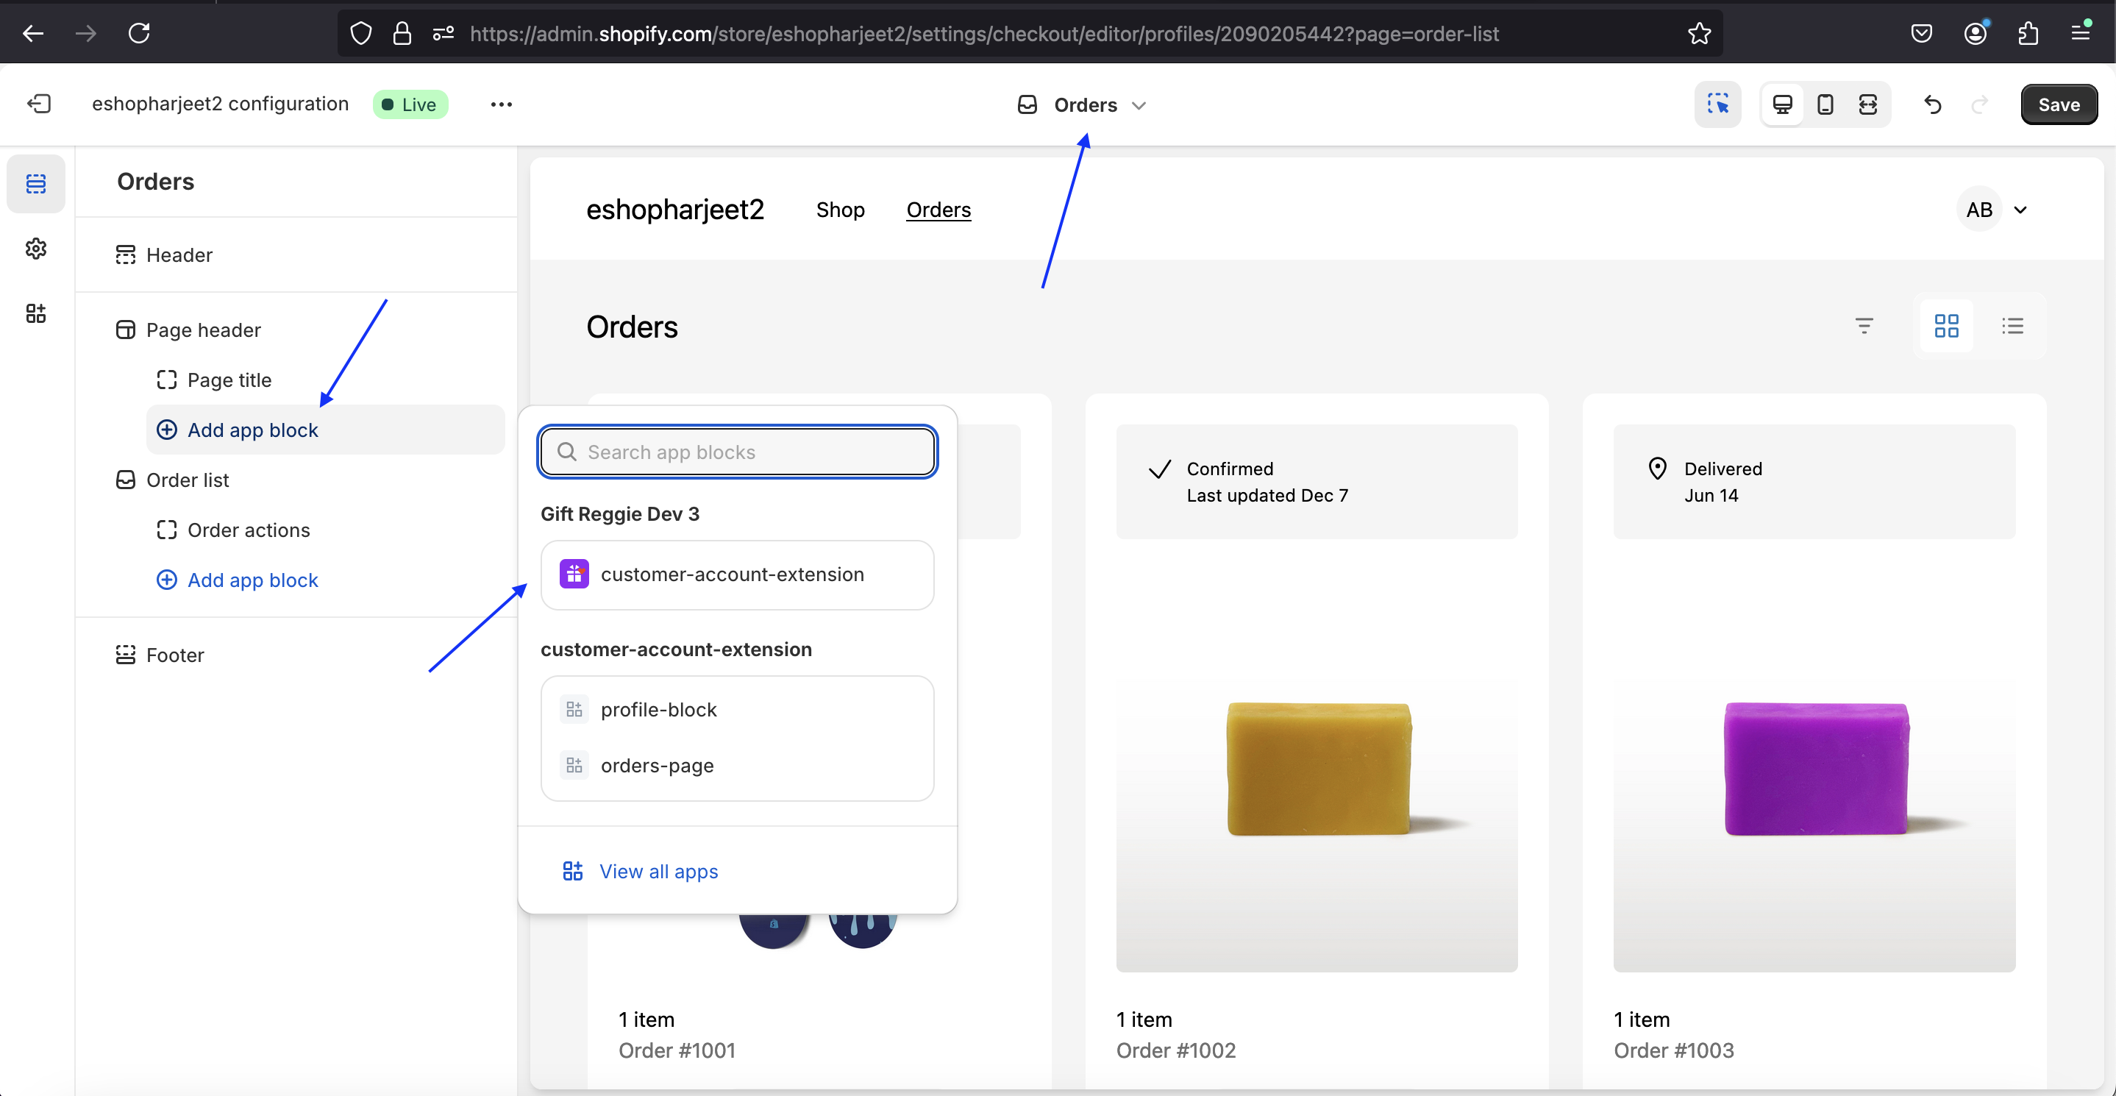Click eshopharjeet2 configuration title
This screenshot has height=1096, width=2116.
[220, 104]
